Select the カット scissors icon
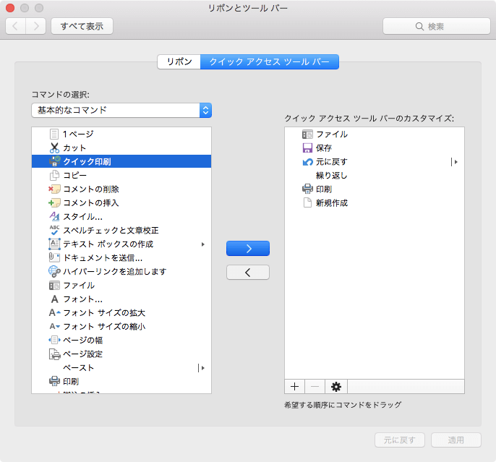The width and height of the screenshot is (496, 462). pyautogui.click(x=54, y=147)
